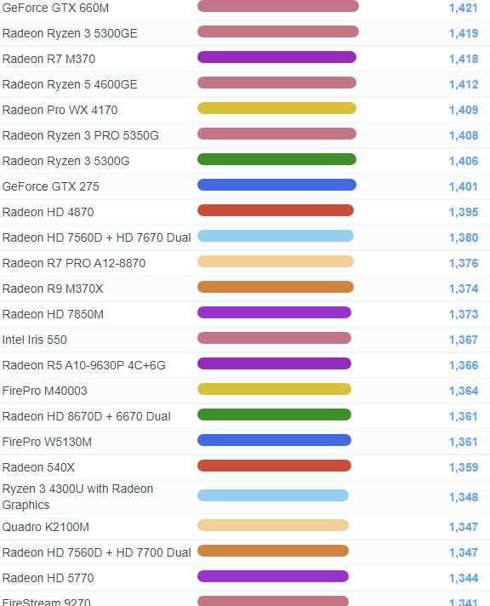Image resolution: width=490 pixels, height=606 pixels.
Task: Click the beige bar for Quadro K2100M
Action: (x=273, y=525)
